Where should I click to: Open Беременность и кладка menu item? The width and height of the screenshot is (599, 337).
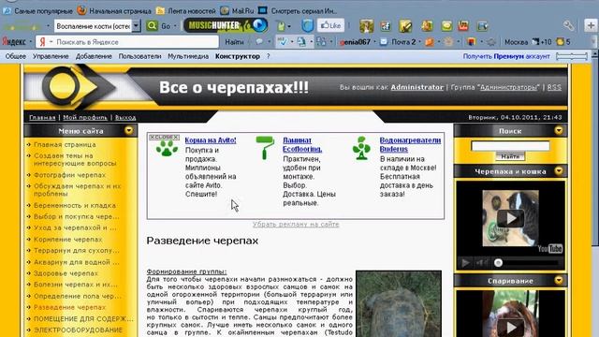75,205
